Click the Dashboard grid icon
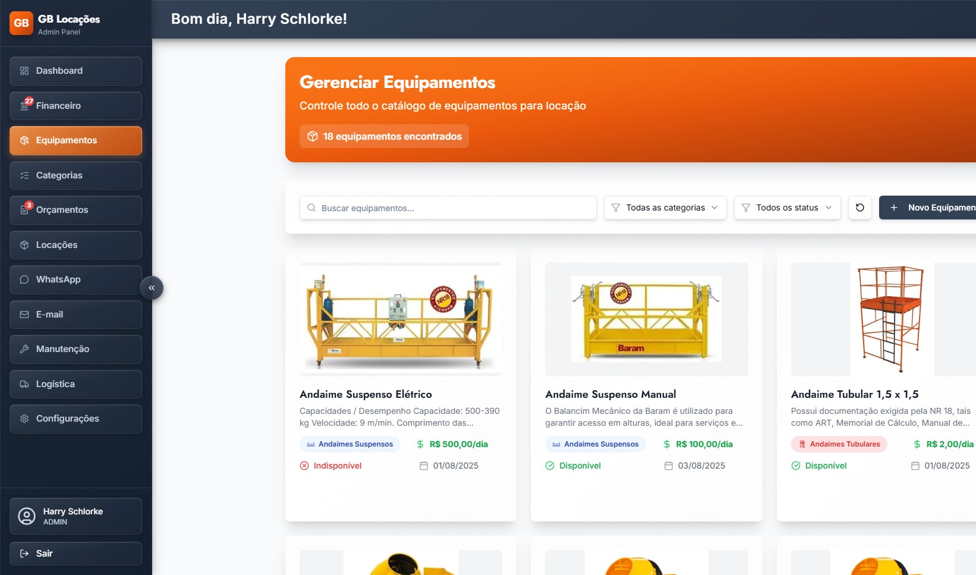976x575 pixels. coord(24,71)
